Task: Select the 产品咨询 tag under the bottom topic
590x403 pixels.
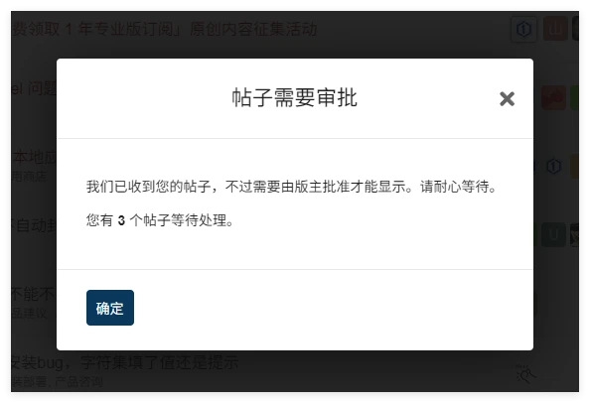Action: tap(78, 382)
